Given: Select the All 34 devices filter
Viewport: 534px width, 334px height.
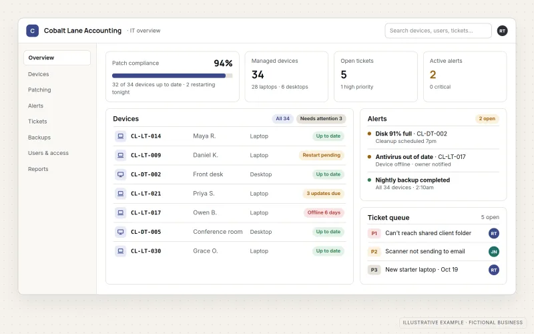Looking at the screenshot, I should [282, 119].
